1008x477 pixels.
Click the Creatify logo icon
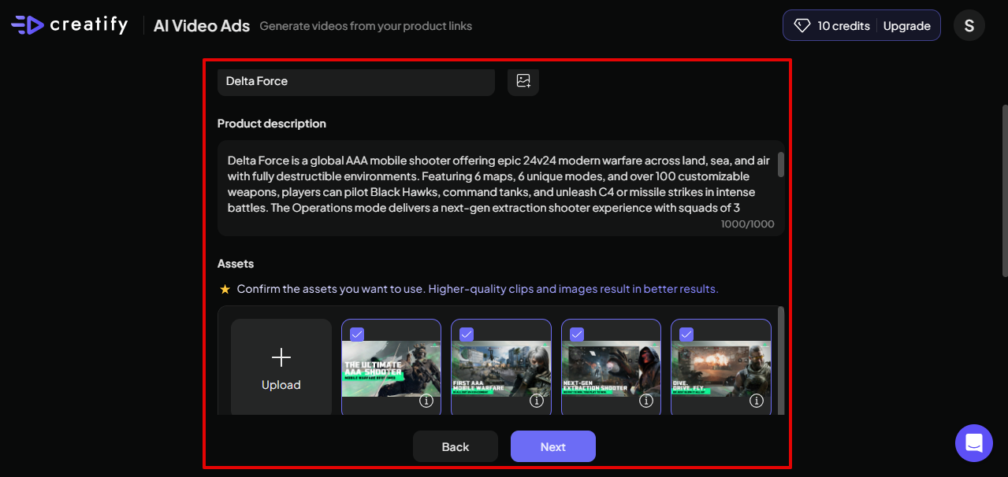28,25
